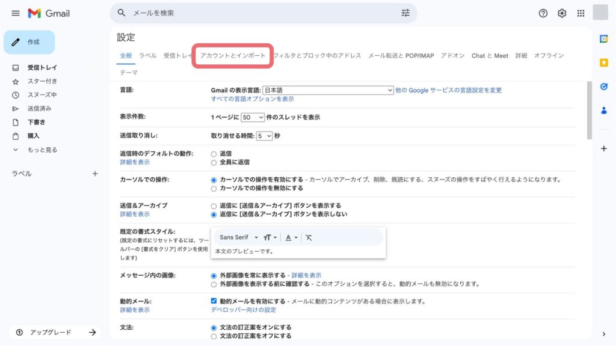Toggle 動的メールを有効にする checkbox
Screen dimensions: 616x346
[214, 301]
